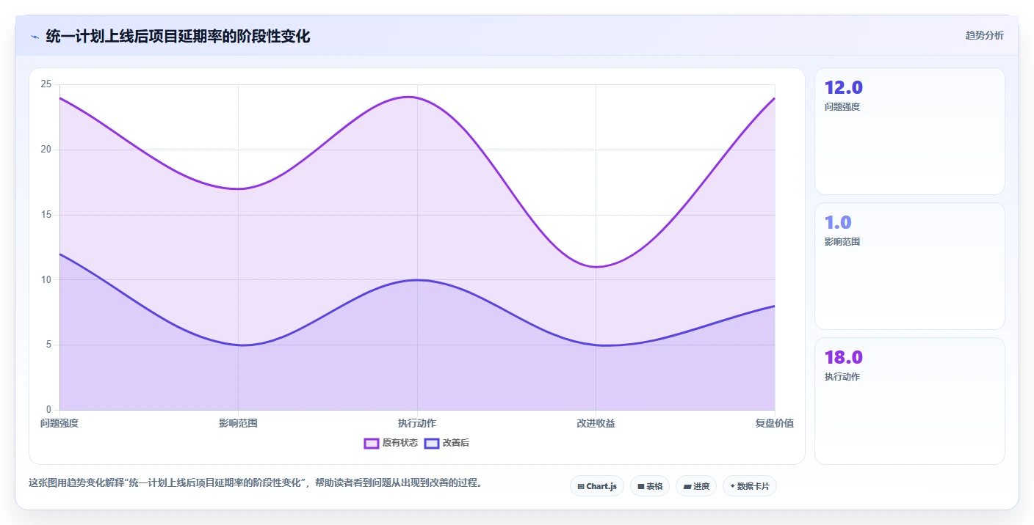
Task: Click the 影响范围 x-axis label
Action: click(238, 424)
